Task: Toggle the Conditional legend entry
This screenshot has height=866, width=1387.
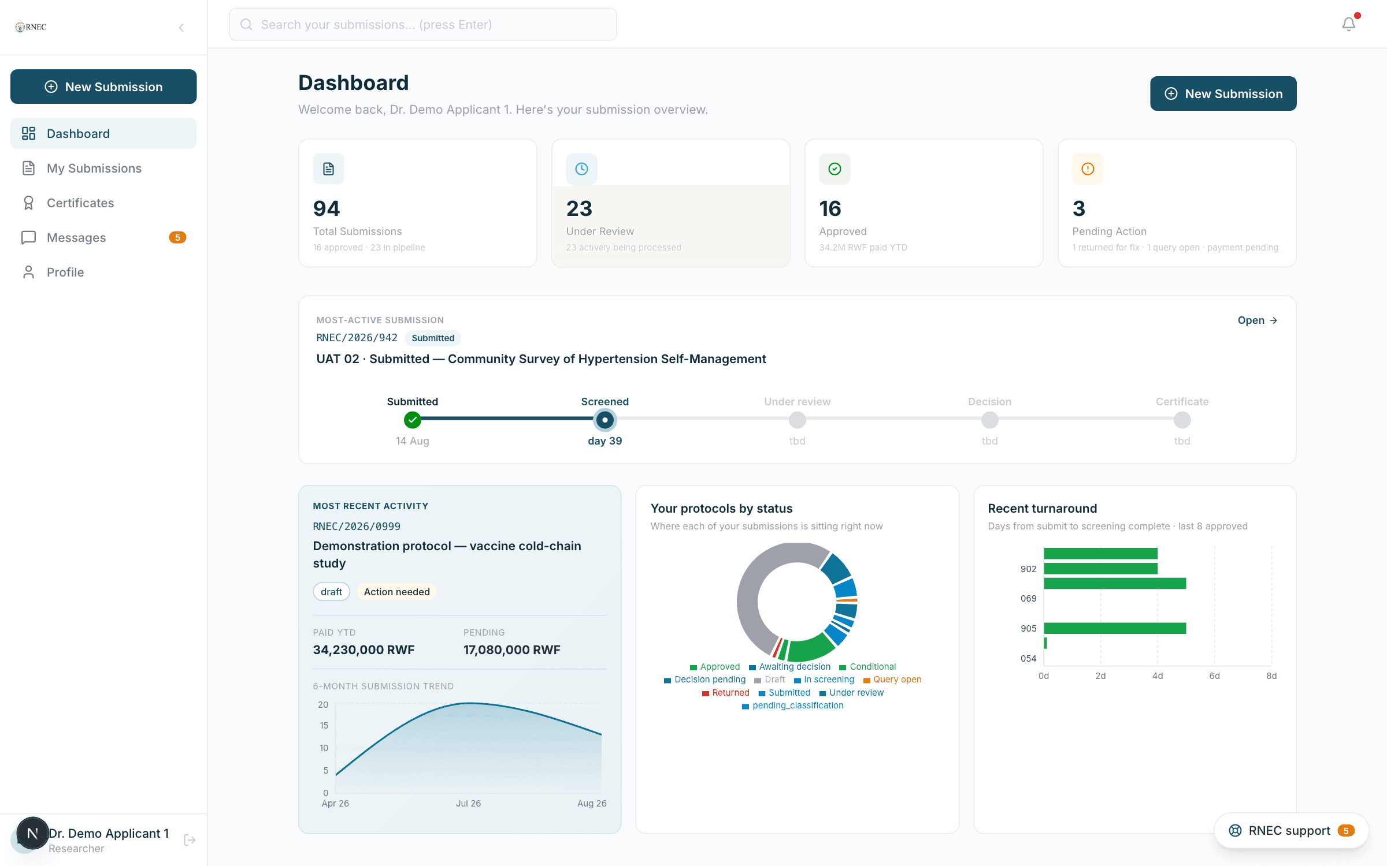Action: pyautogui.click(x=867, y=666)
